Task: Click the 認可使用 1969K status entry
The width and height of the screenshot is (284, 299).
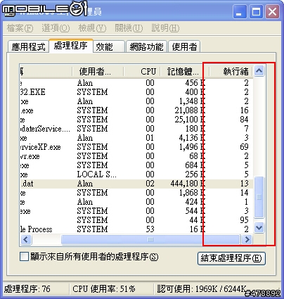Action: (x=202, y=289)
